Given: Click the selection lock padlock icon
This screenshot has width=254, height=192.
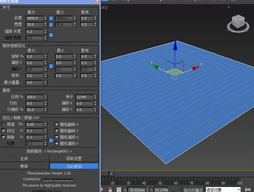Looking at the screenshot, I should tap(110, 190).
